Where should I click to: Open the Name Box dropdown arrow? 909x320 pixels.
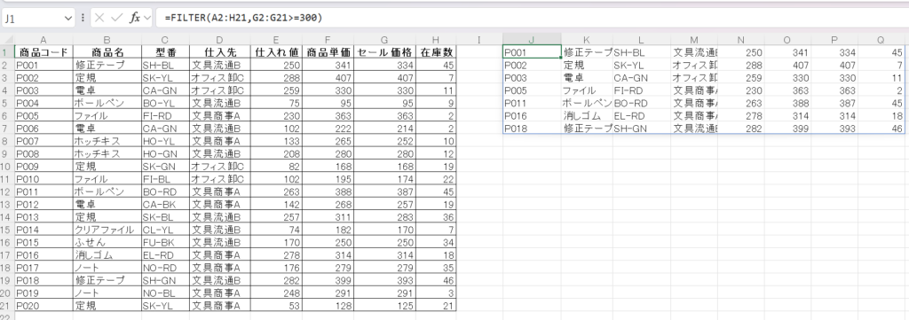click(x=67, y=18)
